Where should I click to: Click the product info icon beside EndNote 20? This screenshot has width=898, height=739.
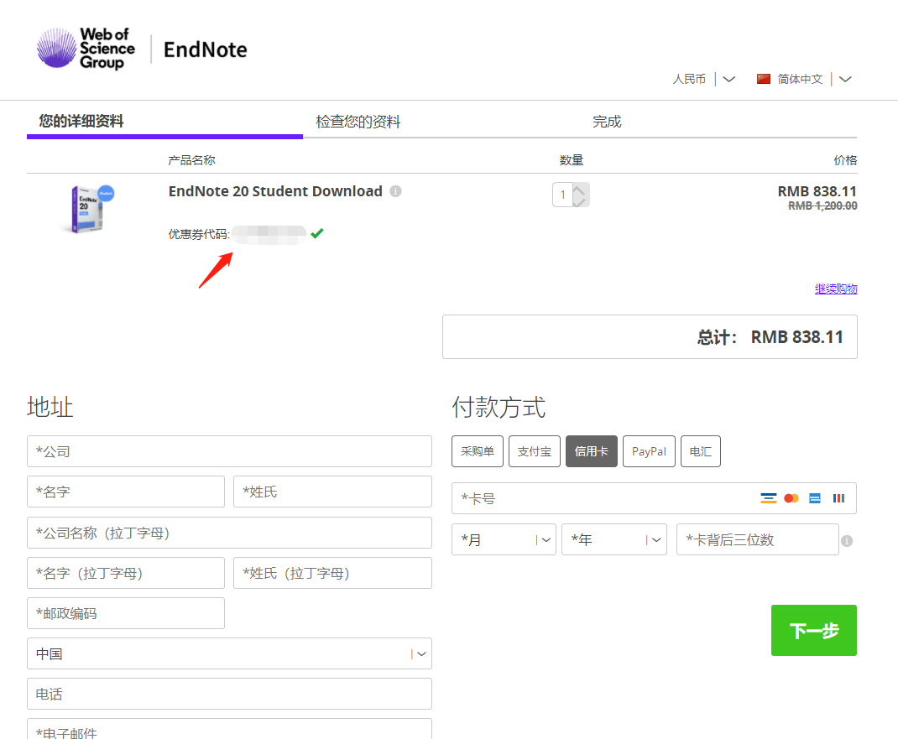point(395,191)
